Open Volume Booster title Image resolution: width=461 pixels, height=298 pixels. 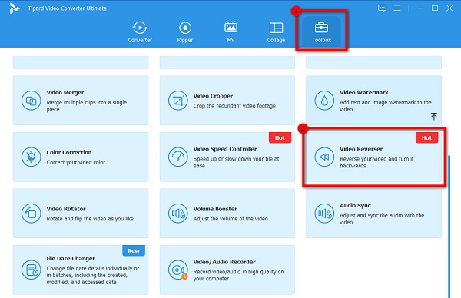215,209
